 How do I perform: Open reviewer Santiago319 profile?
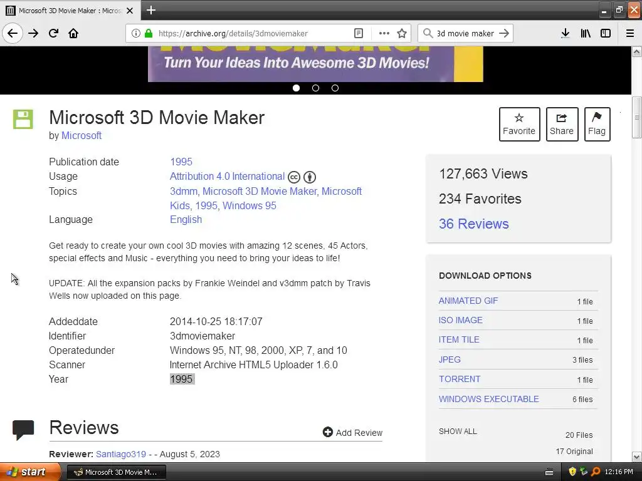pyautogui.click(x=121, y=454)
